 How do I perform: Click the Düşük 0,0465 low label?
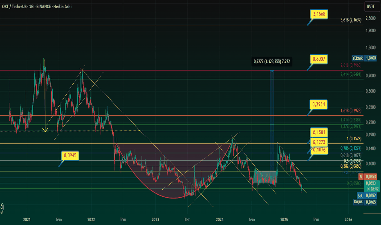click(x=365, y=202)
